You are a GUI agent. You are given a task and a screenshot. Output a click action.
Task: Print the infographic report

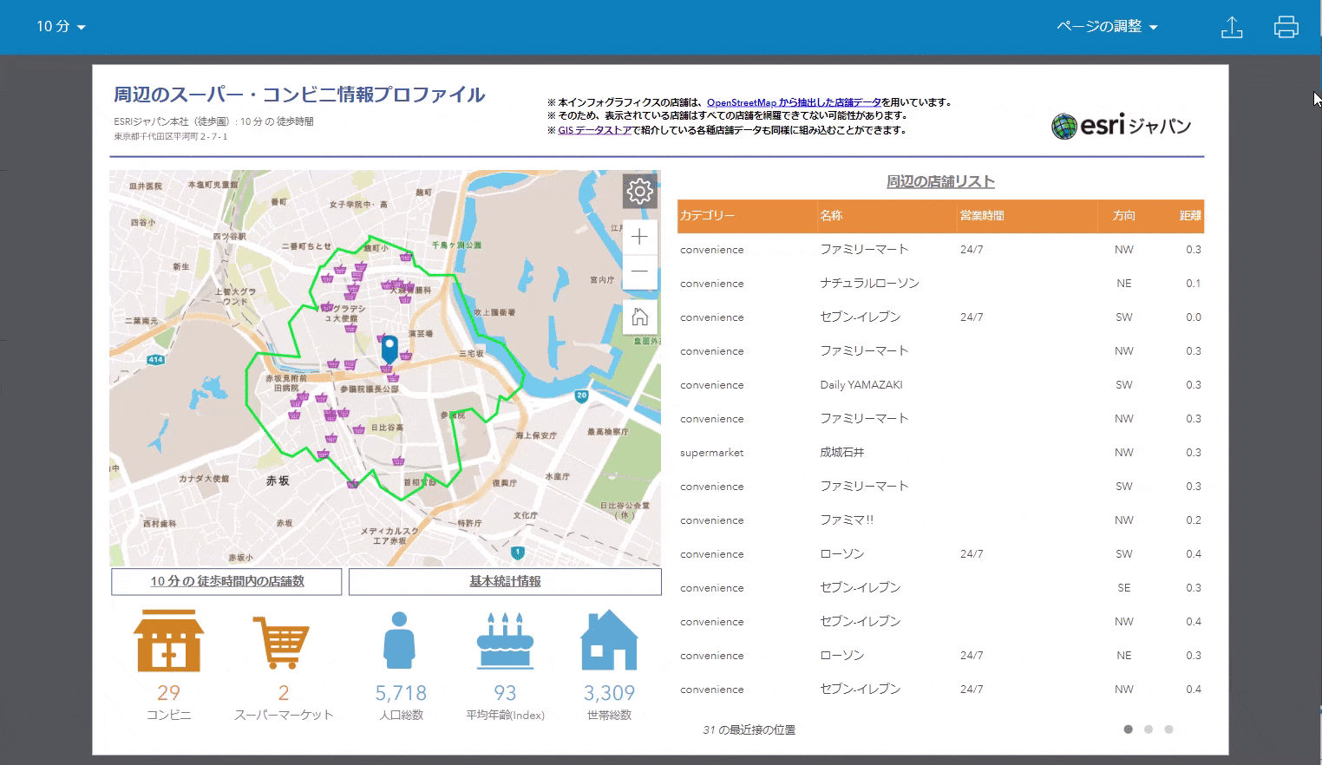click(x=1286, y=27)
